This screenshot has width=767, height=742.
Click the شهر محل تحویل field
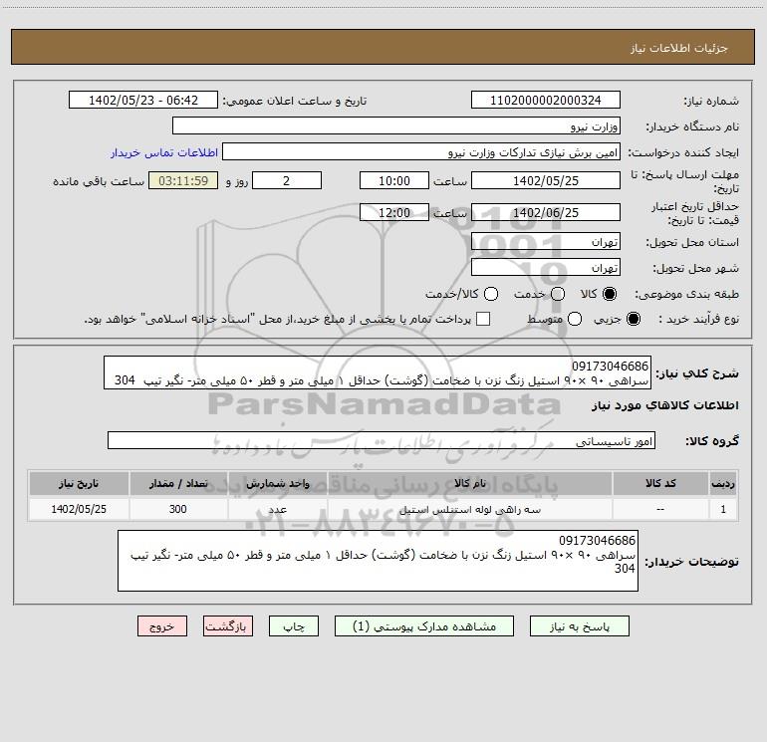(x=546, y=267)
